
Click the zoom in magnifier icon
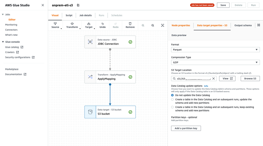coord(143,25)
